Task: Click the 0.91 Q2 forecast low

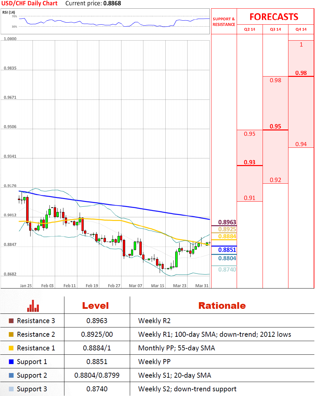Action: pos(250,198)
